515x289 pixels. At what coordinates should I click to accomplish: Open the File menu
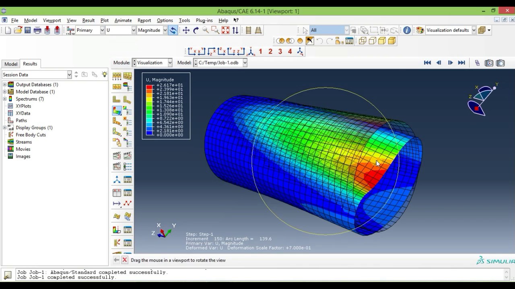pos(14,20)
